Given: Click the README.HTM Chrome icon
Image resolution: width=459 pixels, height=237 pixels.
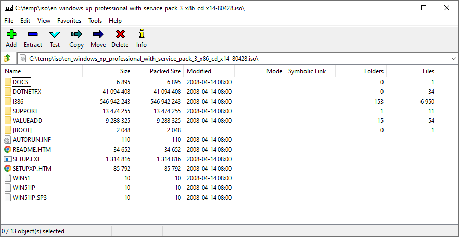Looking at the screenshot, I should [8, 150].
